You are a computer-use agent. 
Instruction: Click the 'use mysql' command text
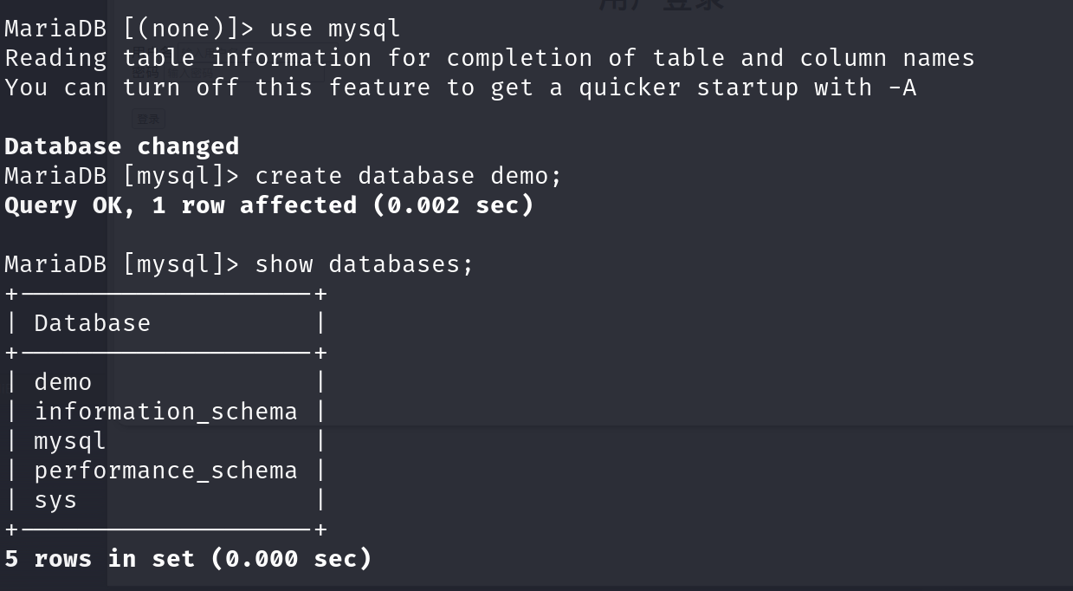(x=334, y=29)
